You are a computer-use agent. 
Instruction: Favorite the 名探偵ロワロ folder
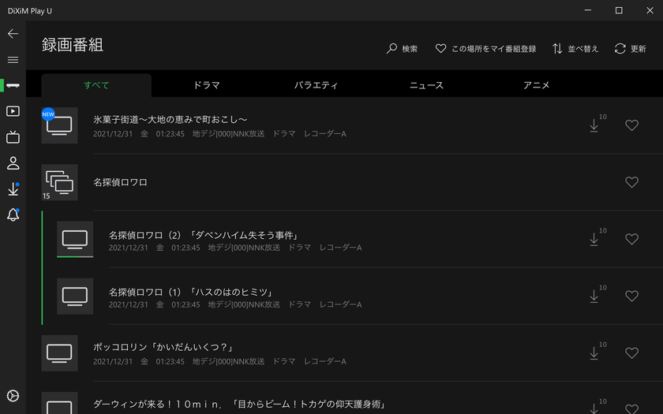tap(631, 182)
